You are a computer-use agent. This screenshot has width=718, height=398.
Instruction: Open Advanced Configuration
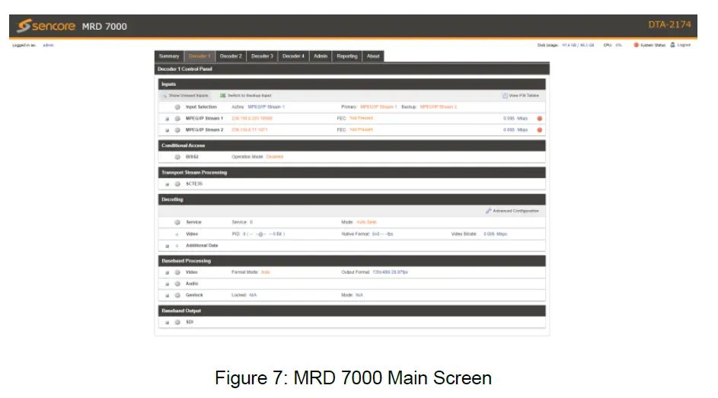pyautogui.click(x=512, y=211)
